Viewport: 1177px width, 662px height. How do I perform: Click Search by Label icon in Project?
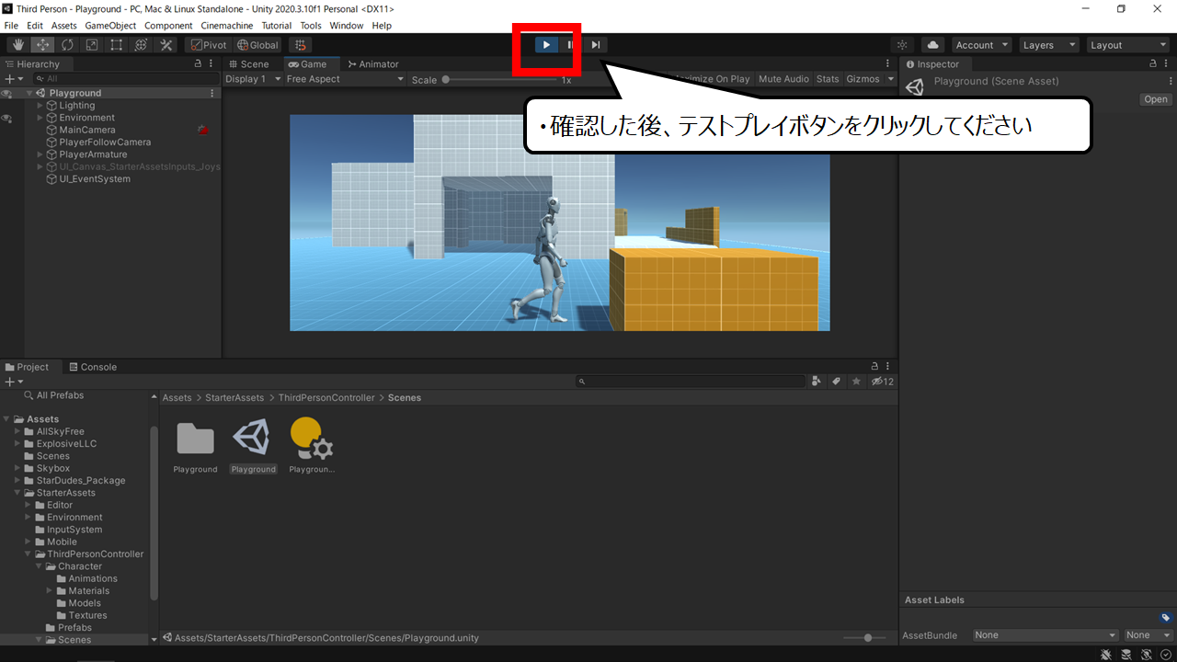(x=837, y=382)
